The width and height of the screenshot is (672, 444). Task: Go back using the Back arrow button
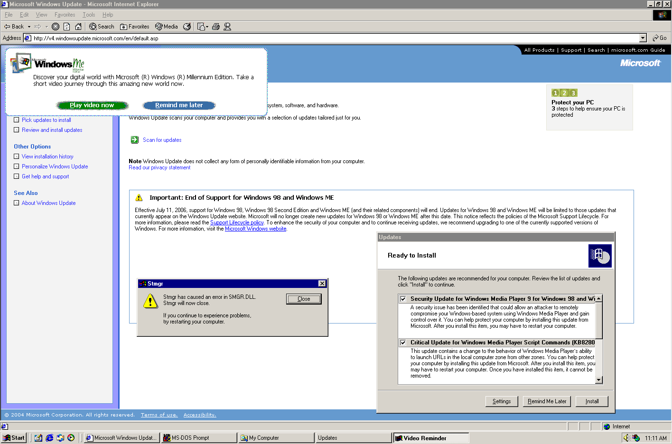(x=14, y=27)
